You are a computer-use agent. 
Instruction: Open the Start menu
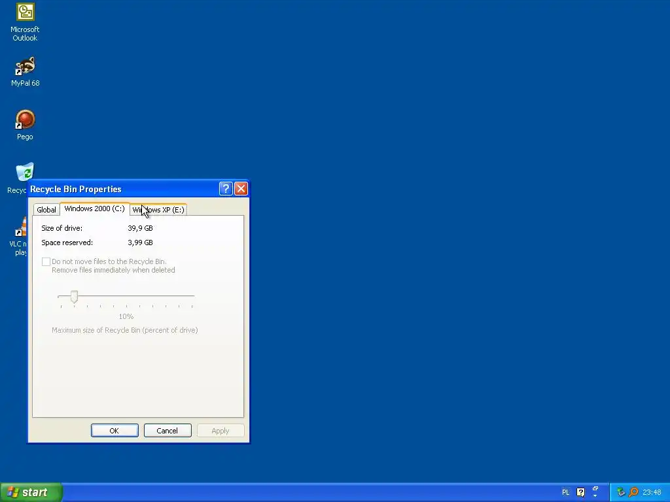(31, 492)
